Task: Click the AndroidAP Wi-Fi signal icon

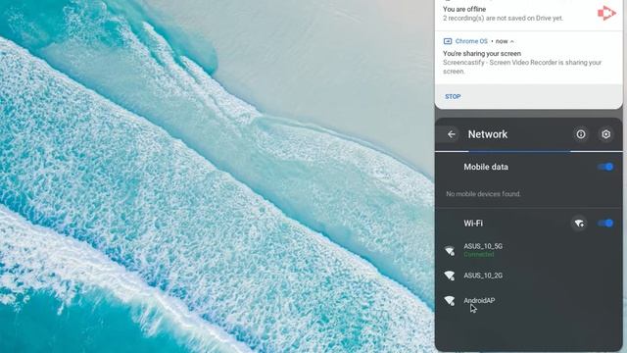Action: click(450, 301)
